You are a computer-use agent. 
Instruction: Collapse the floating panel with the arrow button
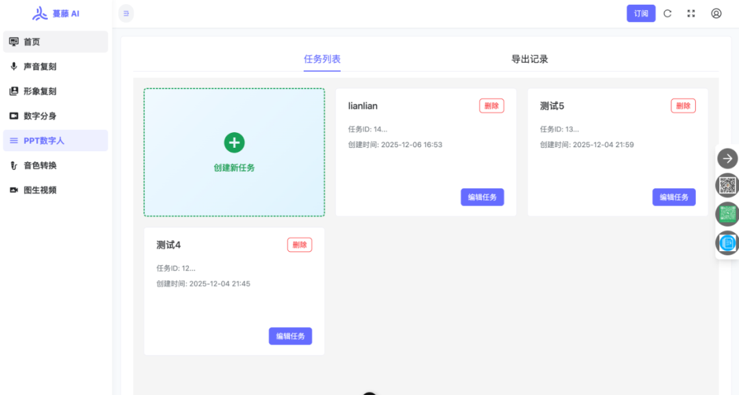tap(727, 158)
